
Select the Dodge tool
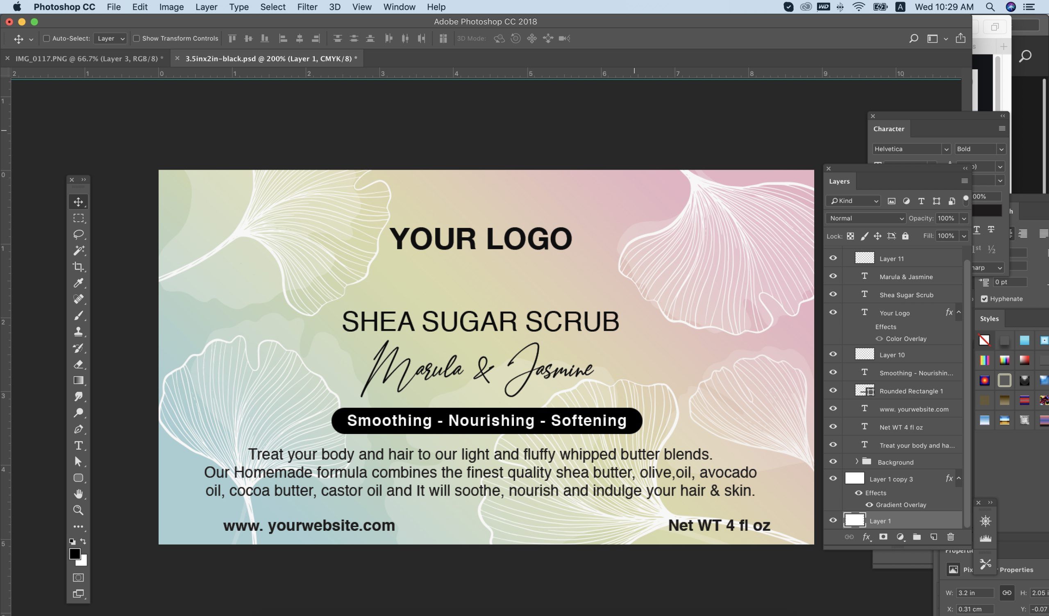78,413
